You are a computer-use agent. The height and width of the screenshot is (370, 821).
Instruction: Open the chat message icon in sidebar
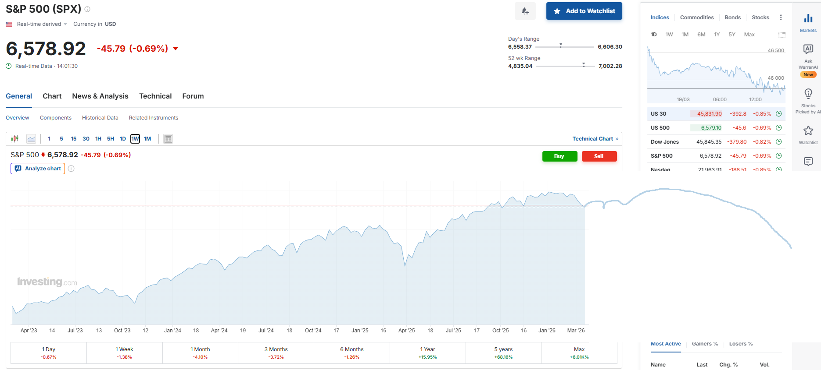(x=808, y=162)
